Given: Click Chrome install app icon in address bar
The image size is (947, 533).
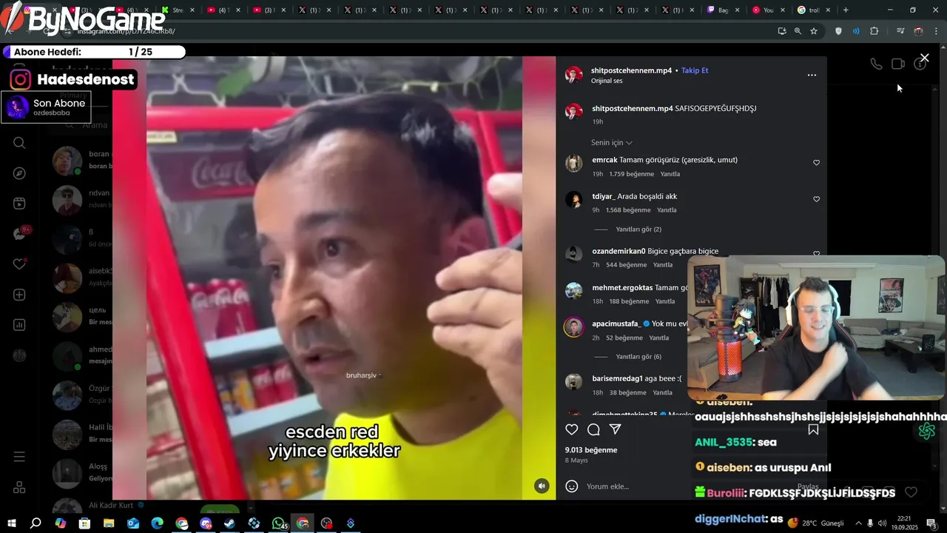Looking at the screenshot, I should click(782, 31).
